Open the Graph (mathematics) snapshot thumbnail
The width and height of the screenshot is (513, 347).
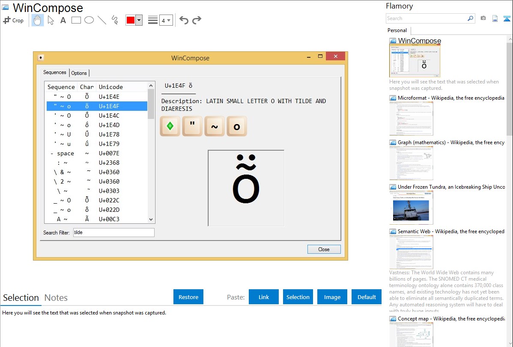click(411, 163)
